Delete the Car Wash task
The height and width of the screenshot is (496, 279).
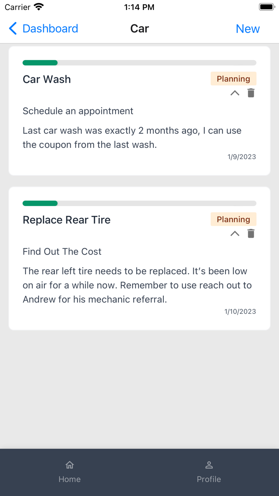[251, 93]
